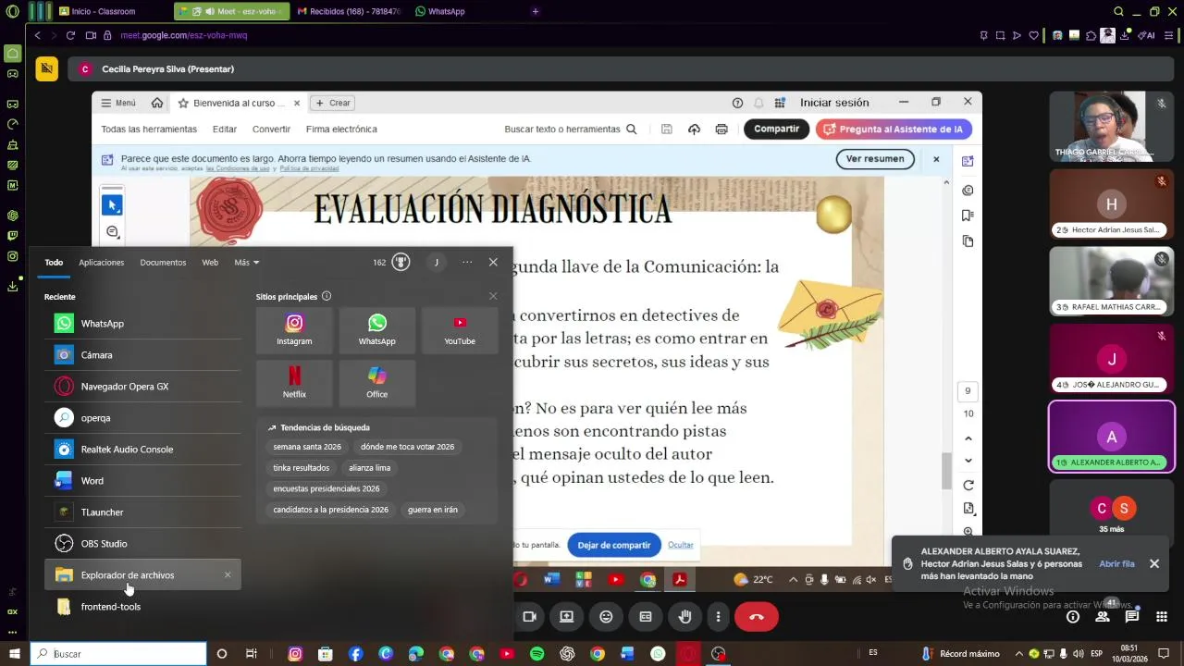Screen dimensions: 1184x666
Task: Open Meet activities grid icon
Action: (x=1162, y=617)
